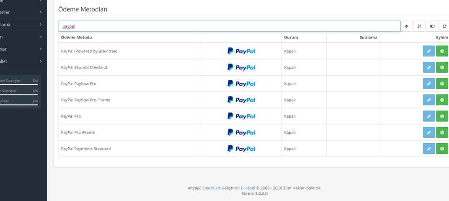
Task: Click the PayPal logo in Braintree row
Action: tap(242, 51)
